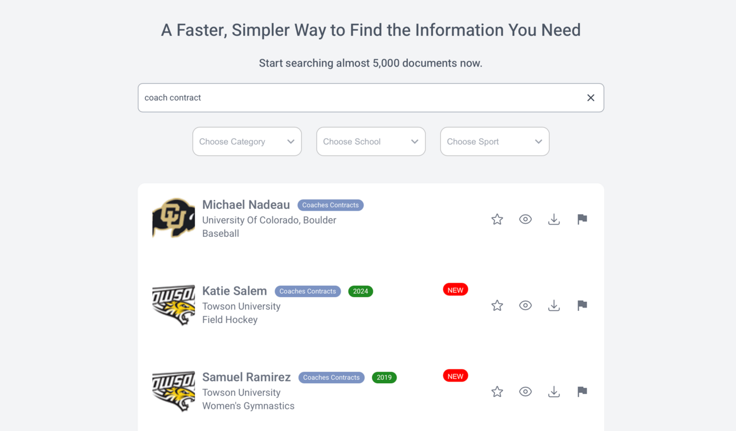Download Michael Nadeau's contract document
The image size is (736, 431).
point(554,219)
